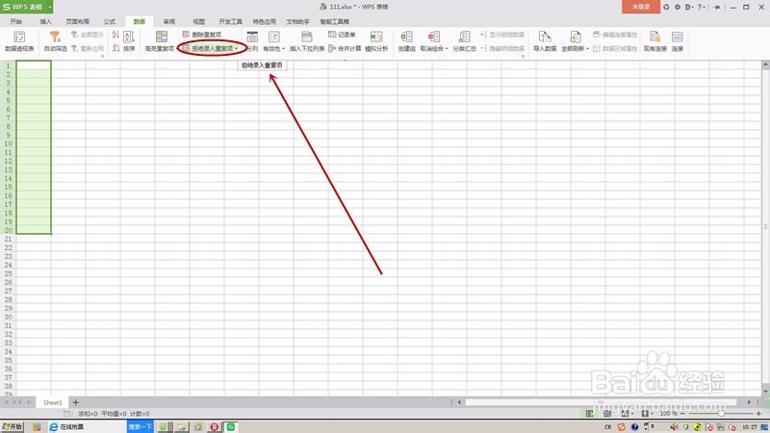
Task: Click the 全部显示 show all filter option
Action: (88, 35)
